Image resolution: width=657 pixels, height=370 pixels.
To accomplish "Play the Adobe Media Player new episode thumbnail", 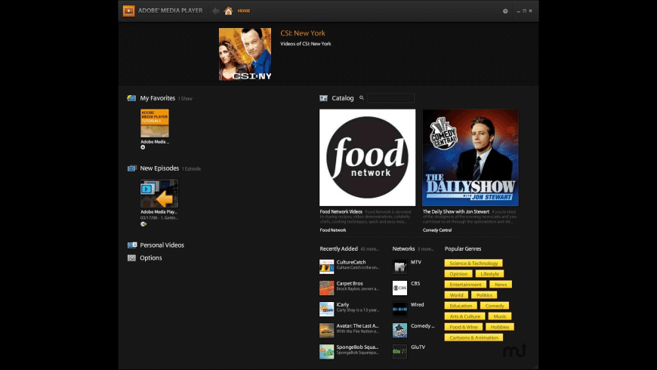I will pyautogui.click(x=159, y=193).
